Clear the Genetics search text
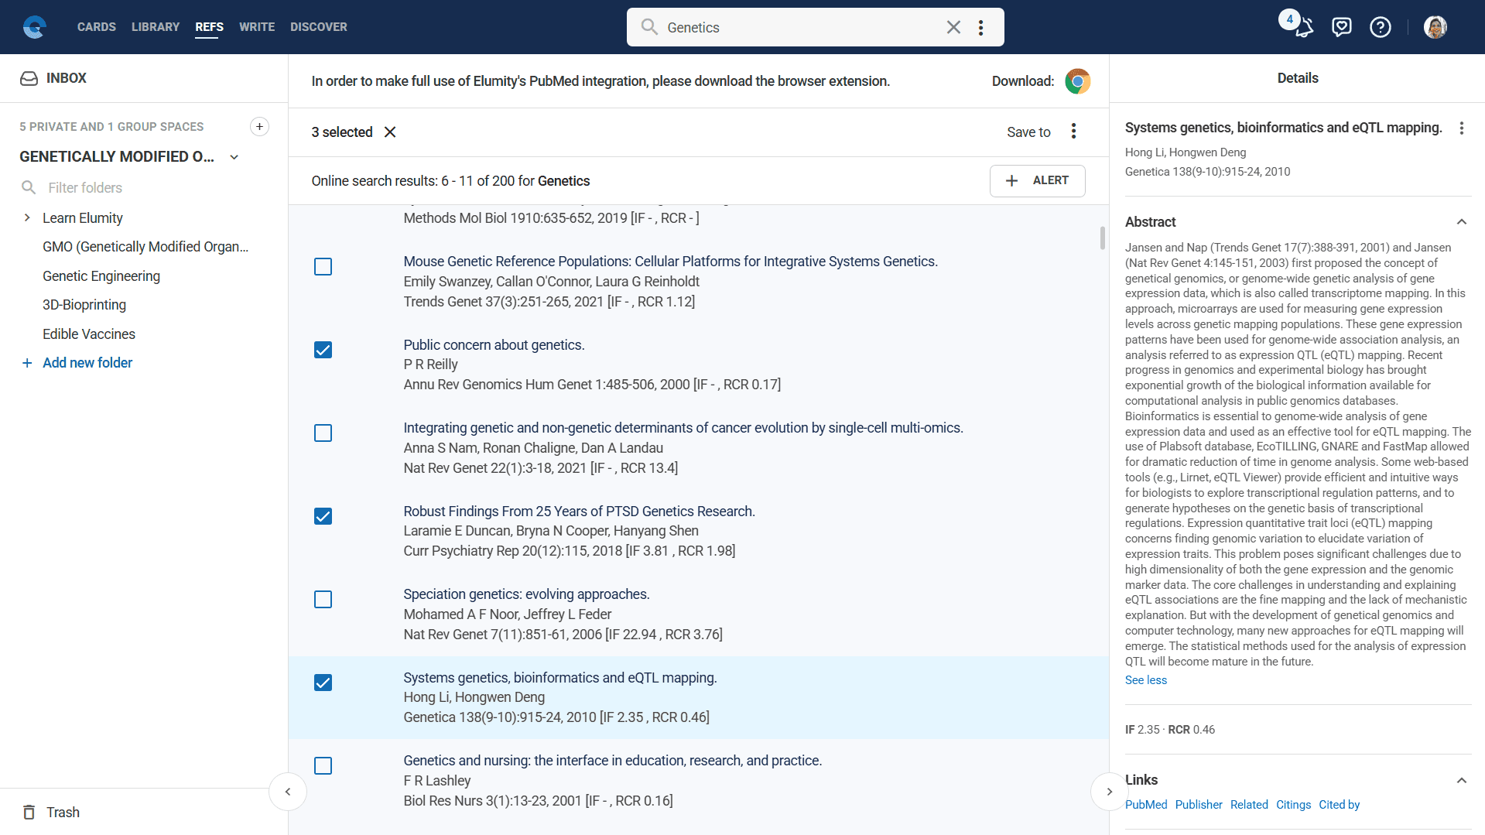This screenshot has height=835, width=1485. [953, 27]
